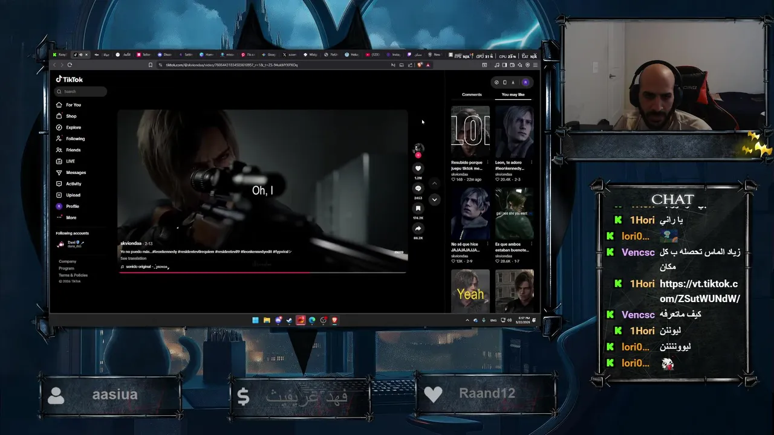Share the video with arrow icon

point(418,228)
